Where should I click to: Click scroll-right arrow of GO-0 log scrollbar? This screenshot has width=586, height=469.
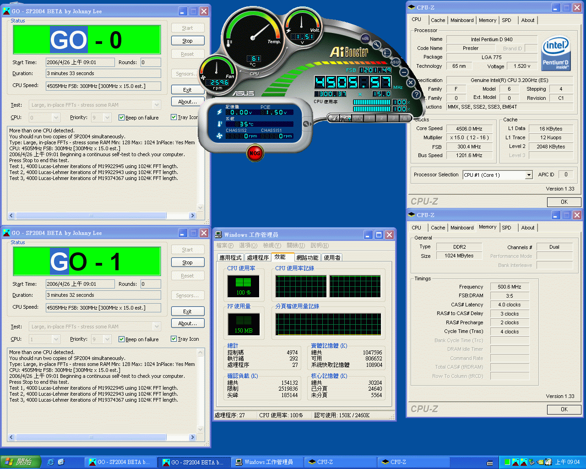pos(192,215)
